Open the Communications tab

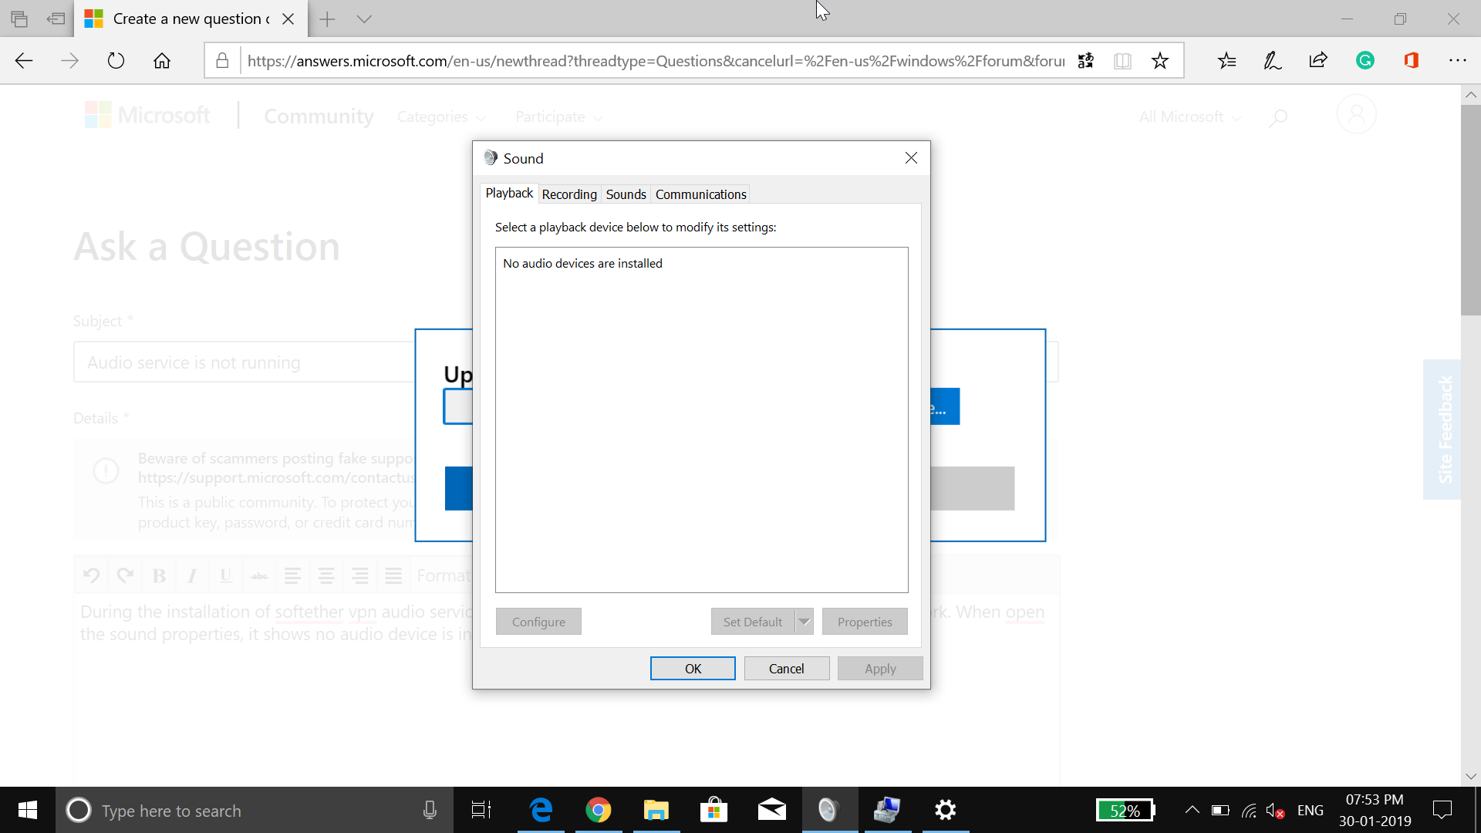point(700,194)
